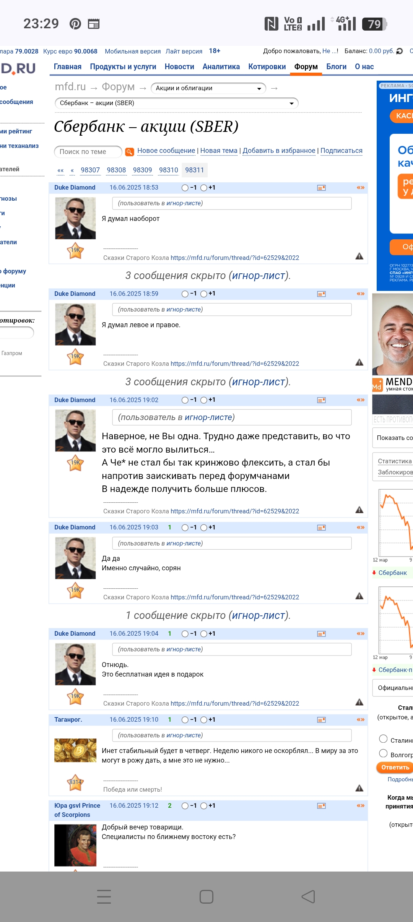This screenshot has height=922, width=413.
Task: Open the message card icon on the Таганрог post
Action: pos(322,720)
